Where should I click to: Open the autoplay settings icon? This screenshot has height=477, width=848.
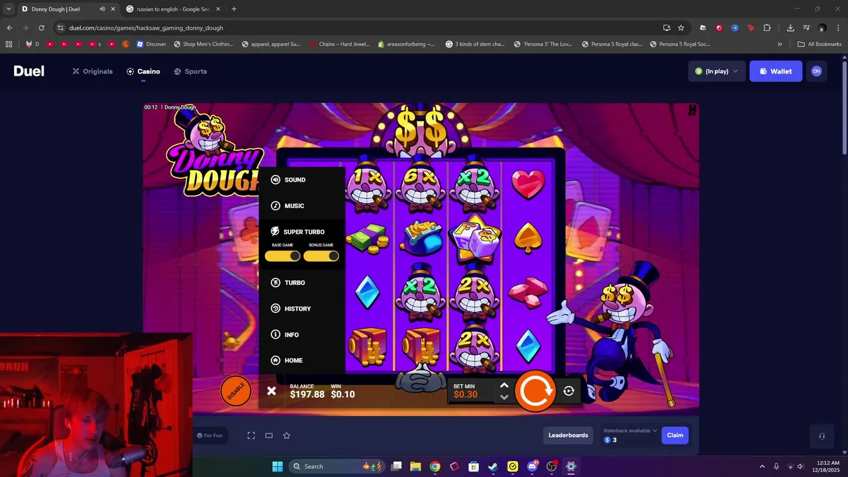click(568, 391)
